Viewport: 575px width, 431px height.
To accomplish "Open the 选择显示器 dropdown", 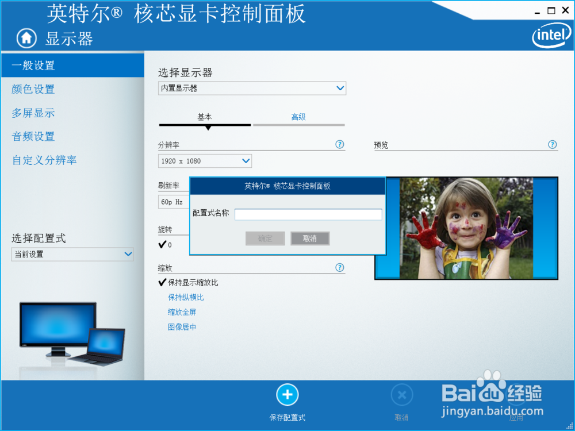I will coord(252,88).
